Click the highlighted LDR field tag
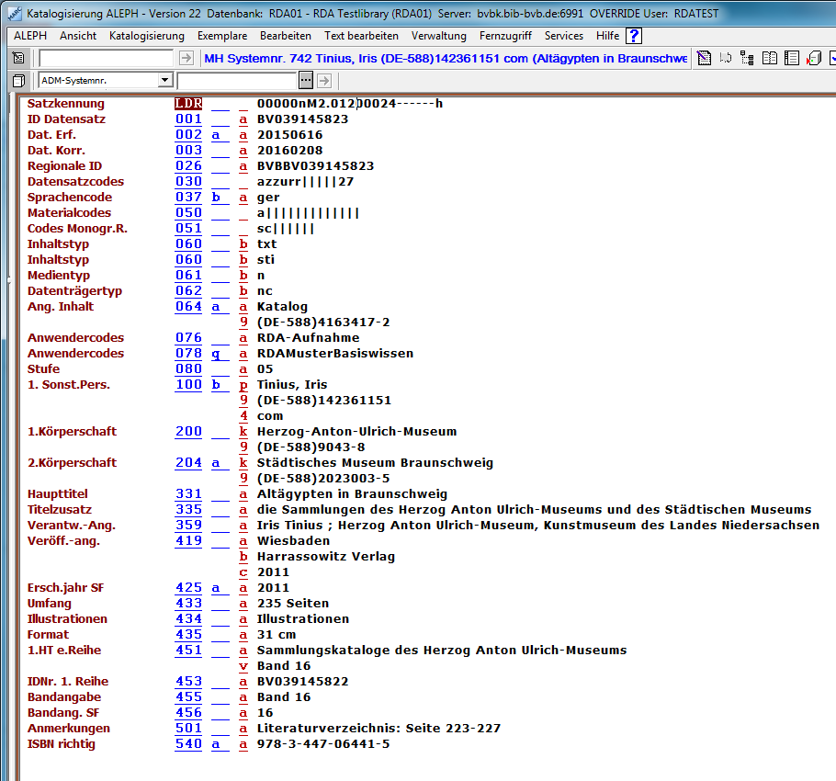The width and height of the screenshot is (836, 781). pyautogui.click(x=188, y=104)
